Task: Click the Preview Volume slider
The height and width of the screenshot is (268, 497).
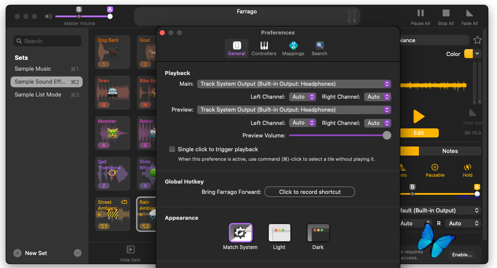Action: [x=340, y=135]
